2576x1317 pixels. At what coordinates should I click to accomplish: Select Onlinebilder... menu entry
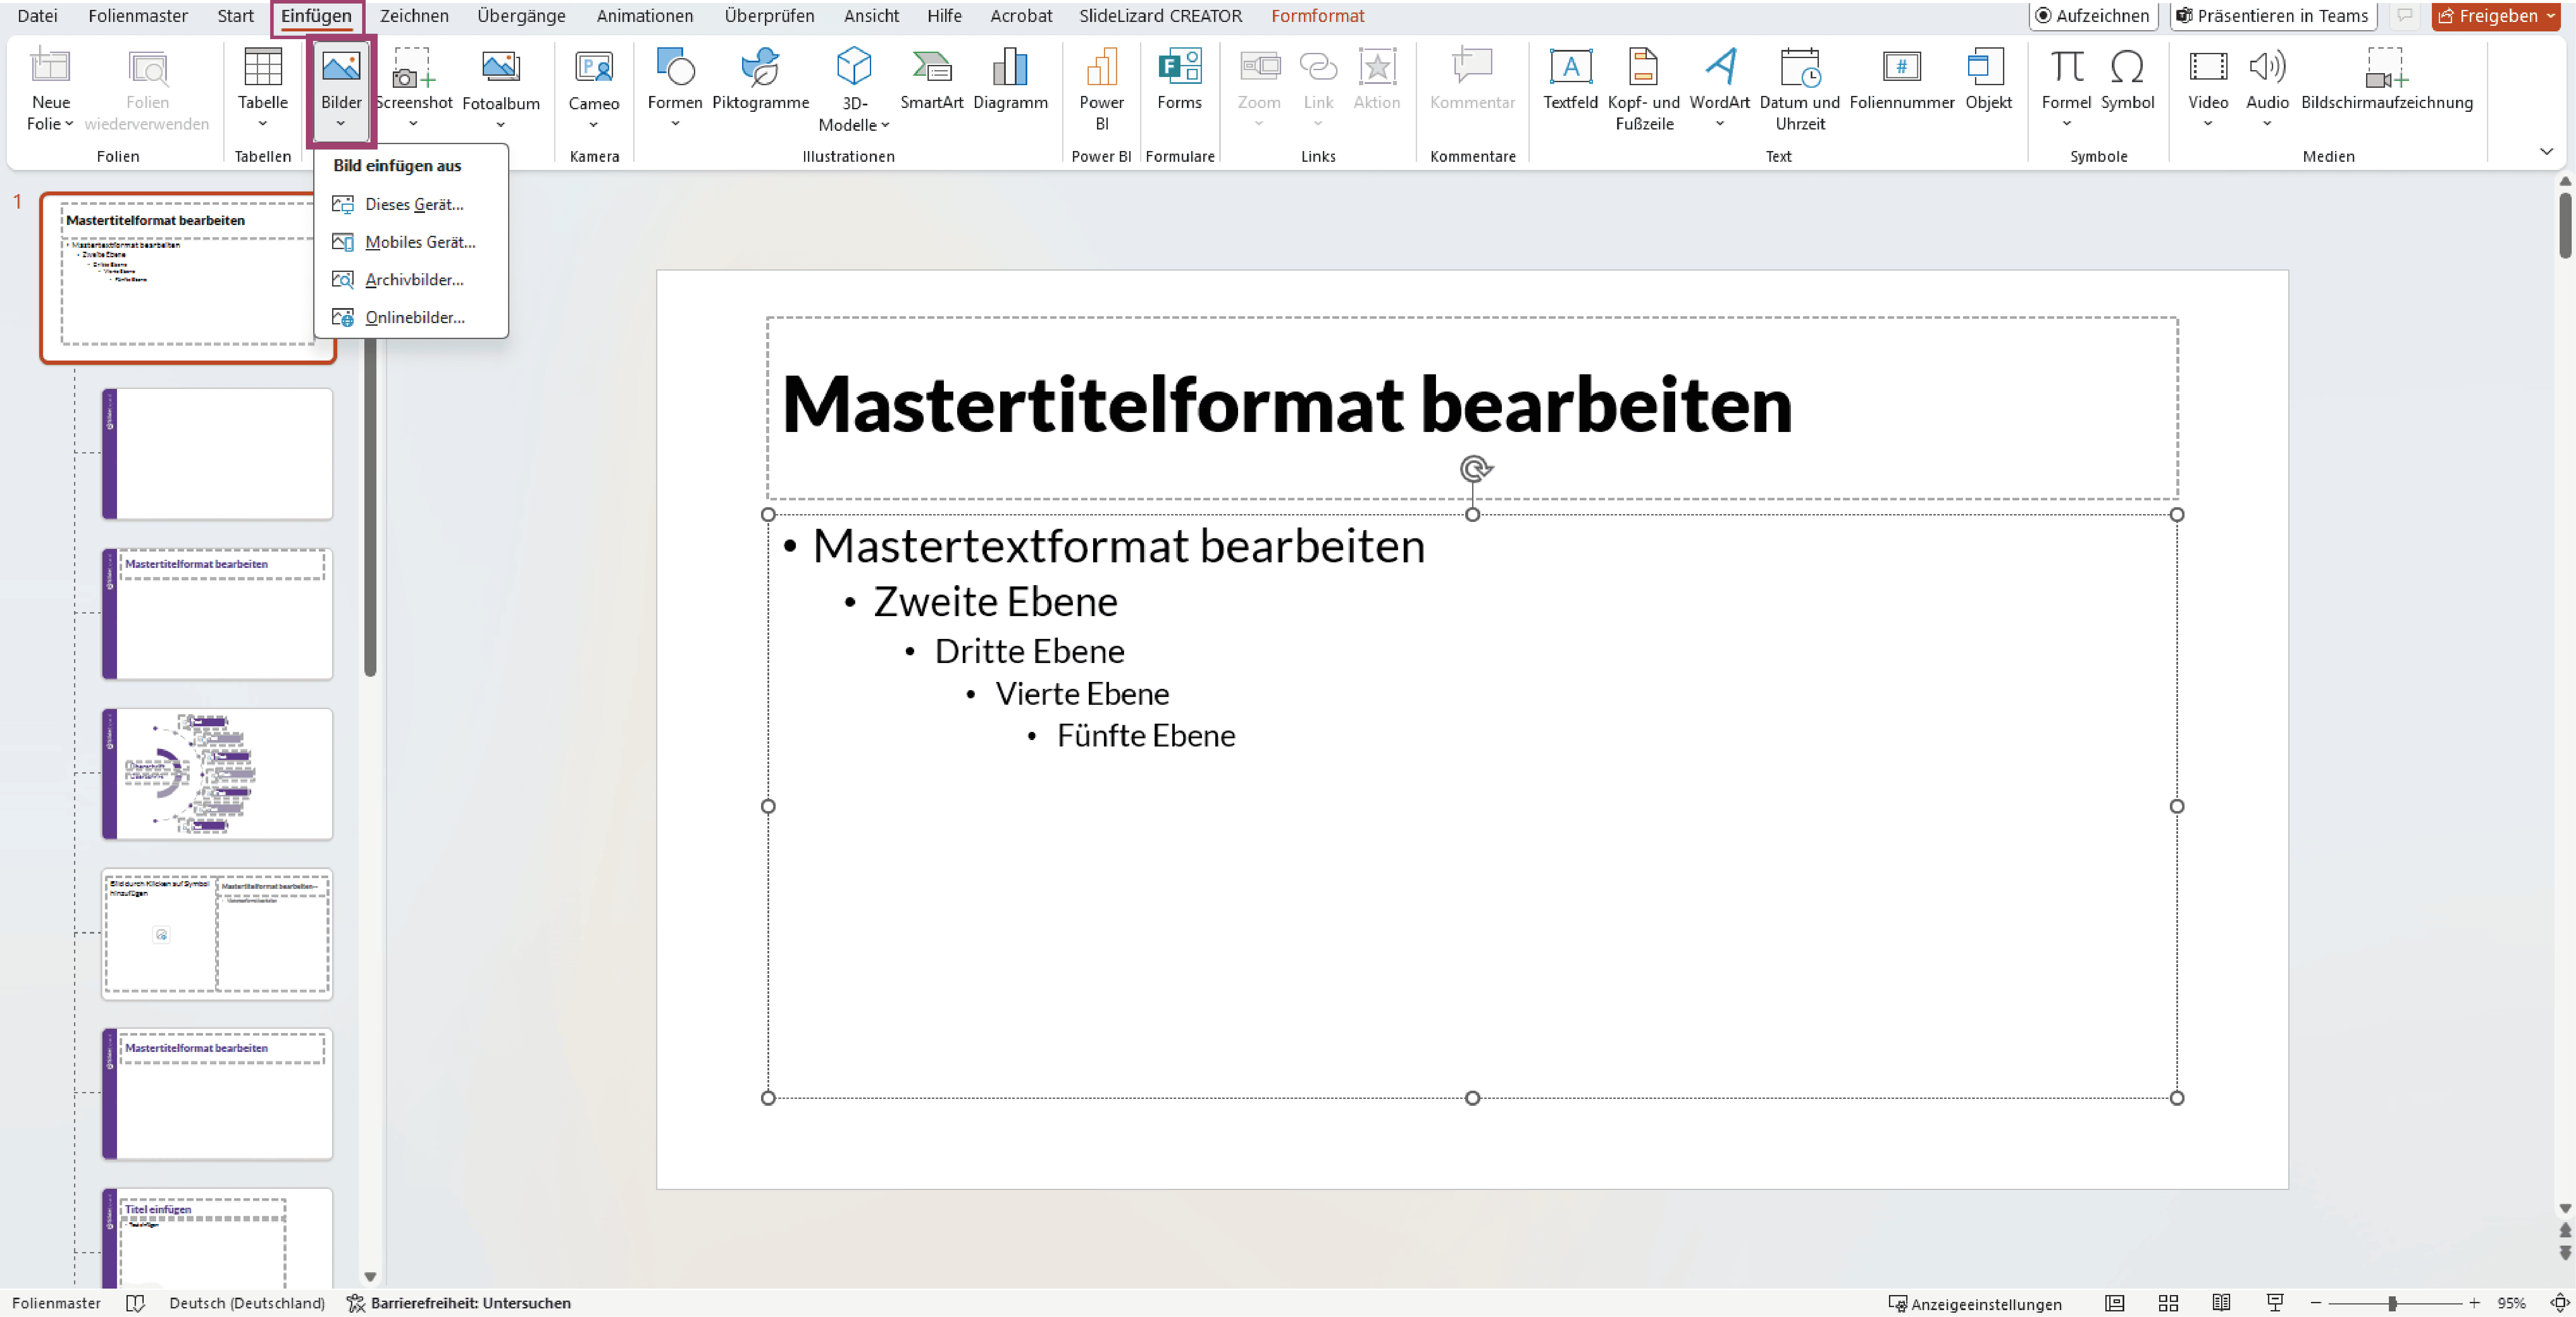[411, 317]
